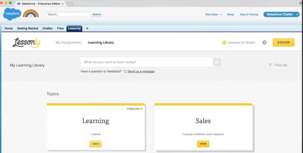Open the Getting Started tab
303x153 pixels.
pyautogui.click(x=28, y=28)
